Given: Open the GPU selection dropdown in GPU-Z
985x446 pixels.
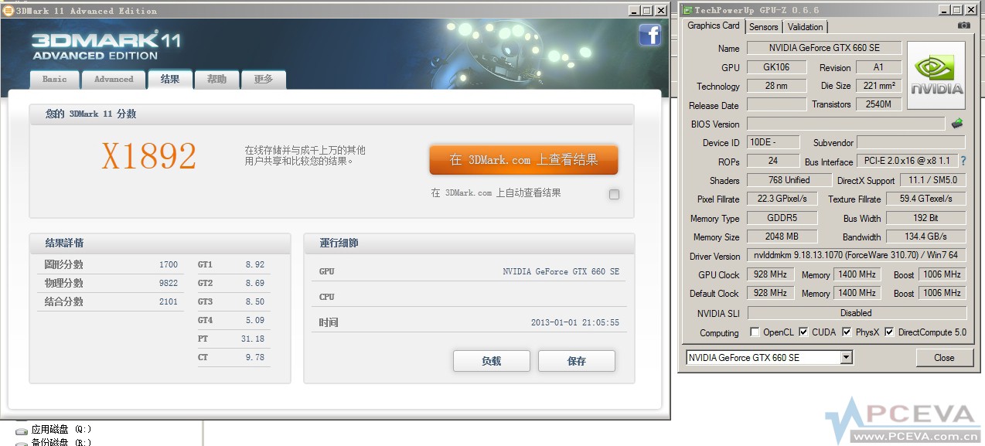Looking at the screenshot, I should (x=847, y=356).
